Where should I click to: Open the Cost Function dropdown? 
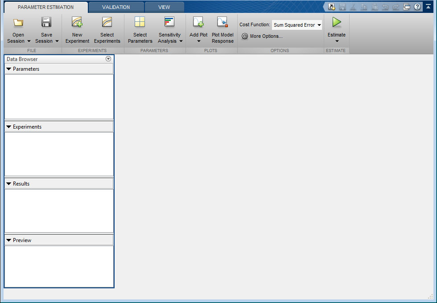click(297, 25)
